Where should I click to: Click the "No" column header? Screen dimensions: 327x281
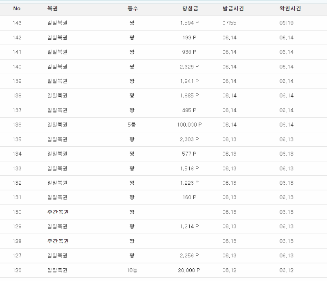point(17,9)
